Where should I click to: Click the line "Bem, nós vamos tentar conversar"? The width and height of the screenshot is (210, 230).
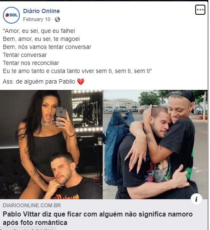pos(47,47)
